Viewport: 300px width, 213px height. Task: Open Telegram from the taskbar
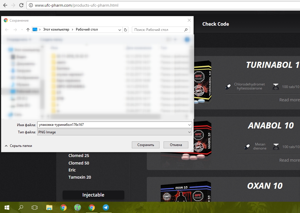tap(106, 207)
